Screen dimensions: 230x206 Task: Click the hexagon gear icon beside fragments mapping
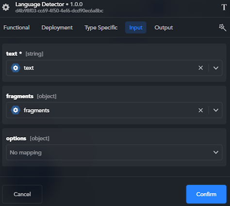[16, 110]
